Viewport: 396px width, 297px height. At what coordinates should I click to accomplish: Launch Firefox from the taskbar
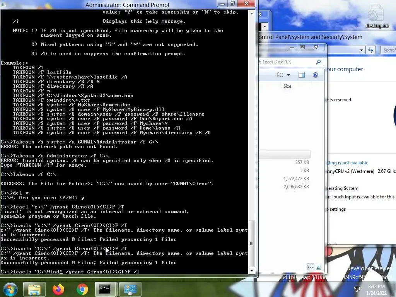[x=58, y=289]
